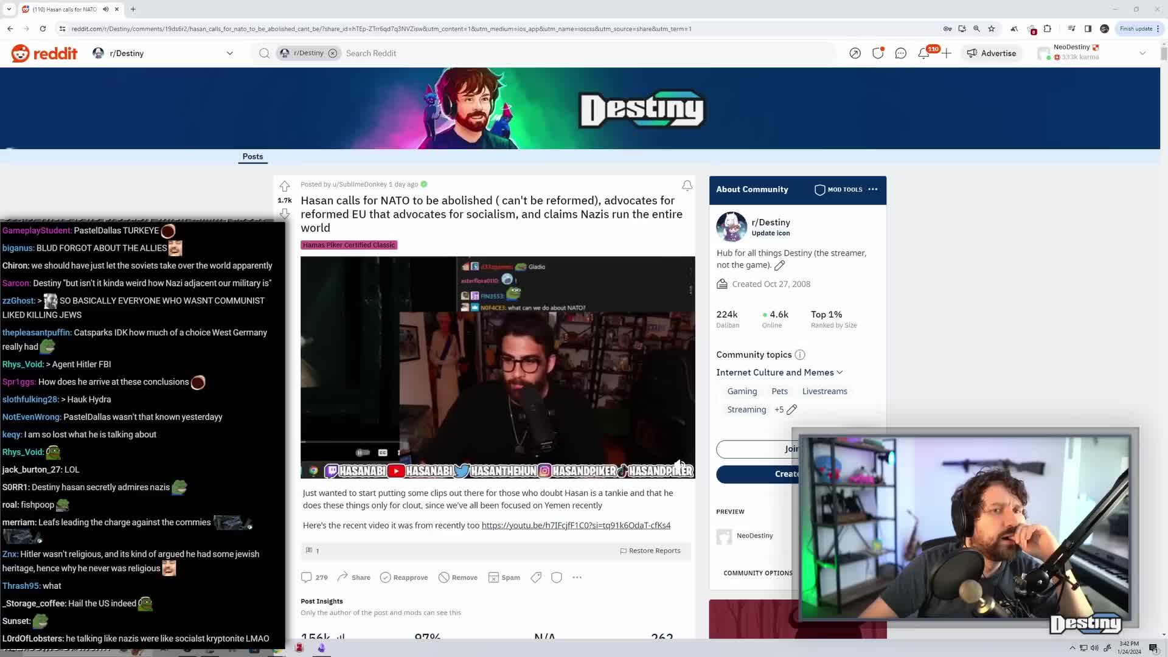The height and width of the screenshot is (657, 1168).
Task: Toggle Chrome side panel icon
Action: click(1088, 29)
